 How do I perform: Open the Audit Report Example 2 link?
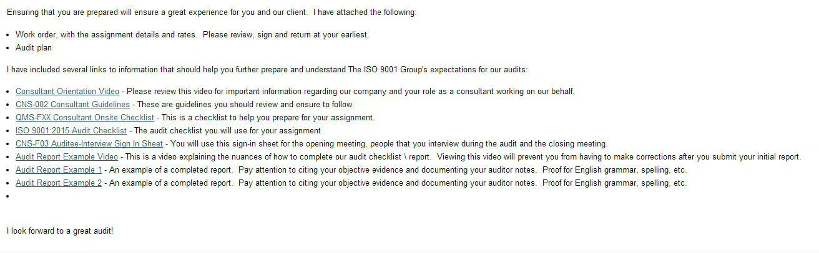point(59,183)
